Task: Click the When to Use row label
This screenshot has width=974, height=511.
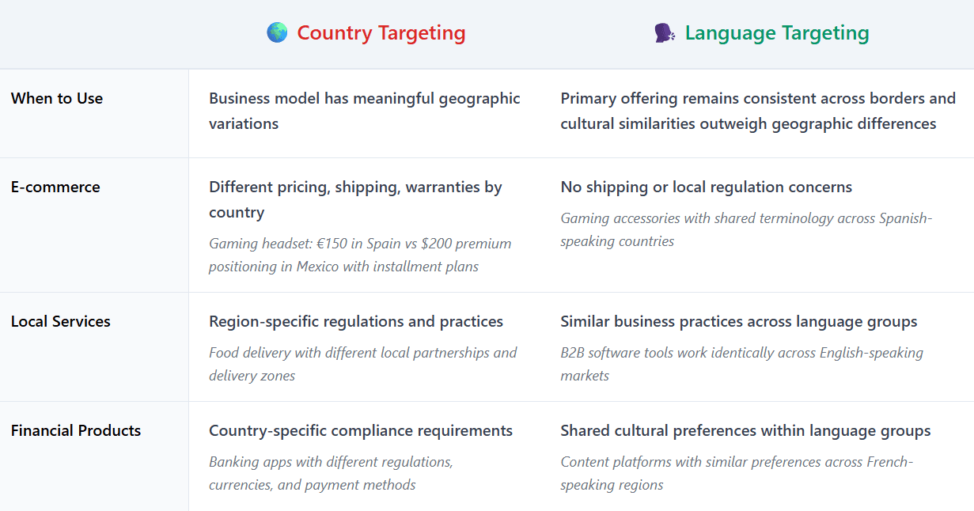Action: 57,98
